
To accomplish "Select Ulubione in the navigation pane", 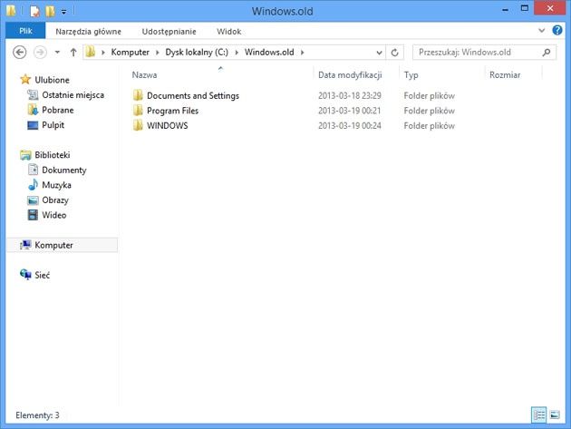I will tap(52, 80).
